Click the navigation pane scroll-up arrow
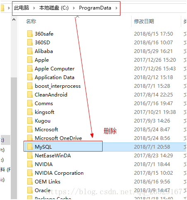 coord(14,19)
